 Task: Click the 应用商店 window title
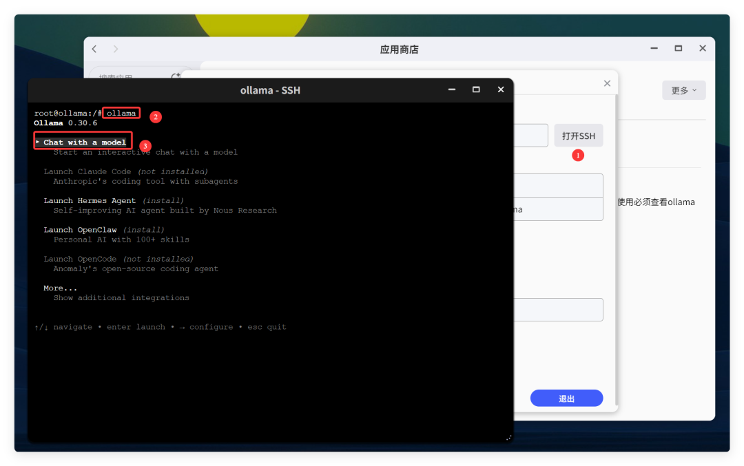[x=399, y=50]
